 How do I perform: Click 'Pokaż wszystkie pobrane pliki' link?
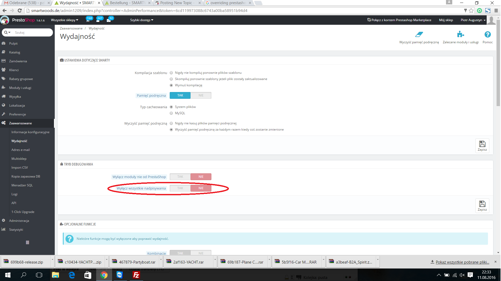[462, 262]
